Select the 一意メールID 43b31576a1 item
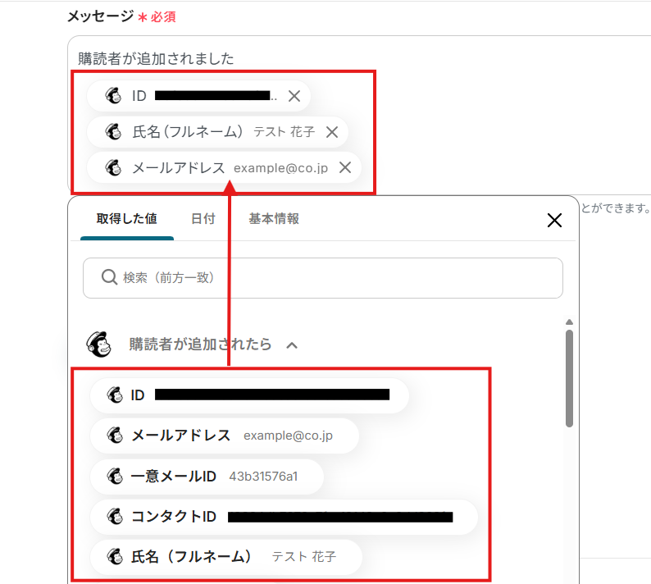Viewport: 651px width, 584px height. coord(207,477)
